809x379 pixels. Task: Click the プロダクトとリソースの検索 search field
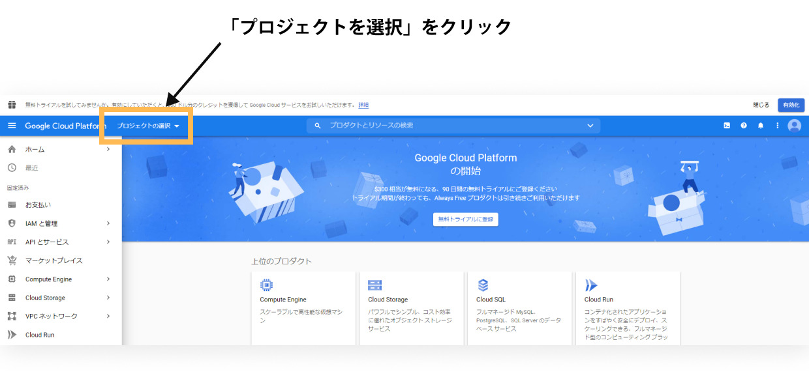[x=450, y=125]
